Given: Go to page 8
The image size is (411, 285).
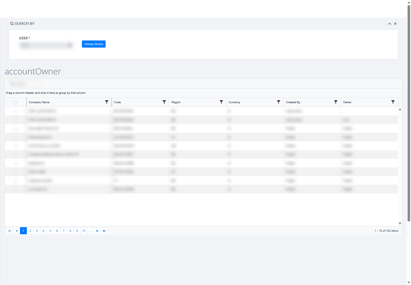Looking at the screenshot, I should (x=70, y=231).
